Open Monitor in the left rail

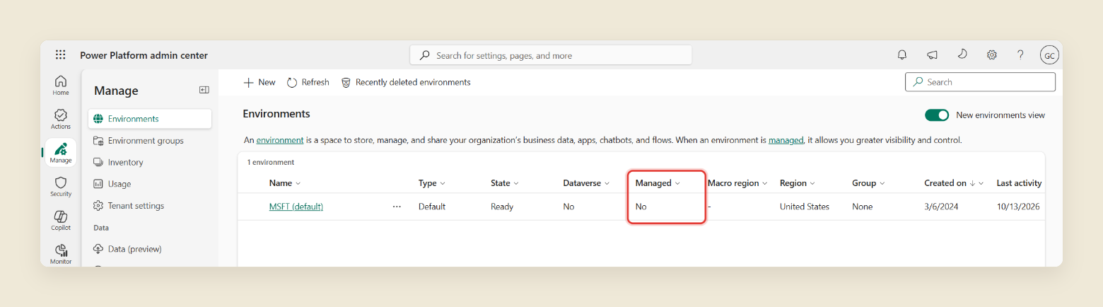[x=61, y=254]
